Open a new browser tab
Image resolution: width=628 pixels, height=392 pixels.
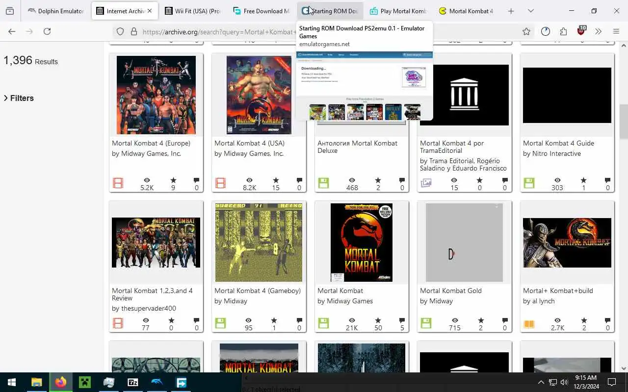pos(511,11)
